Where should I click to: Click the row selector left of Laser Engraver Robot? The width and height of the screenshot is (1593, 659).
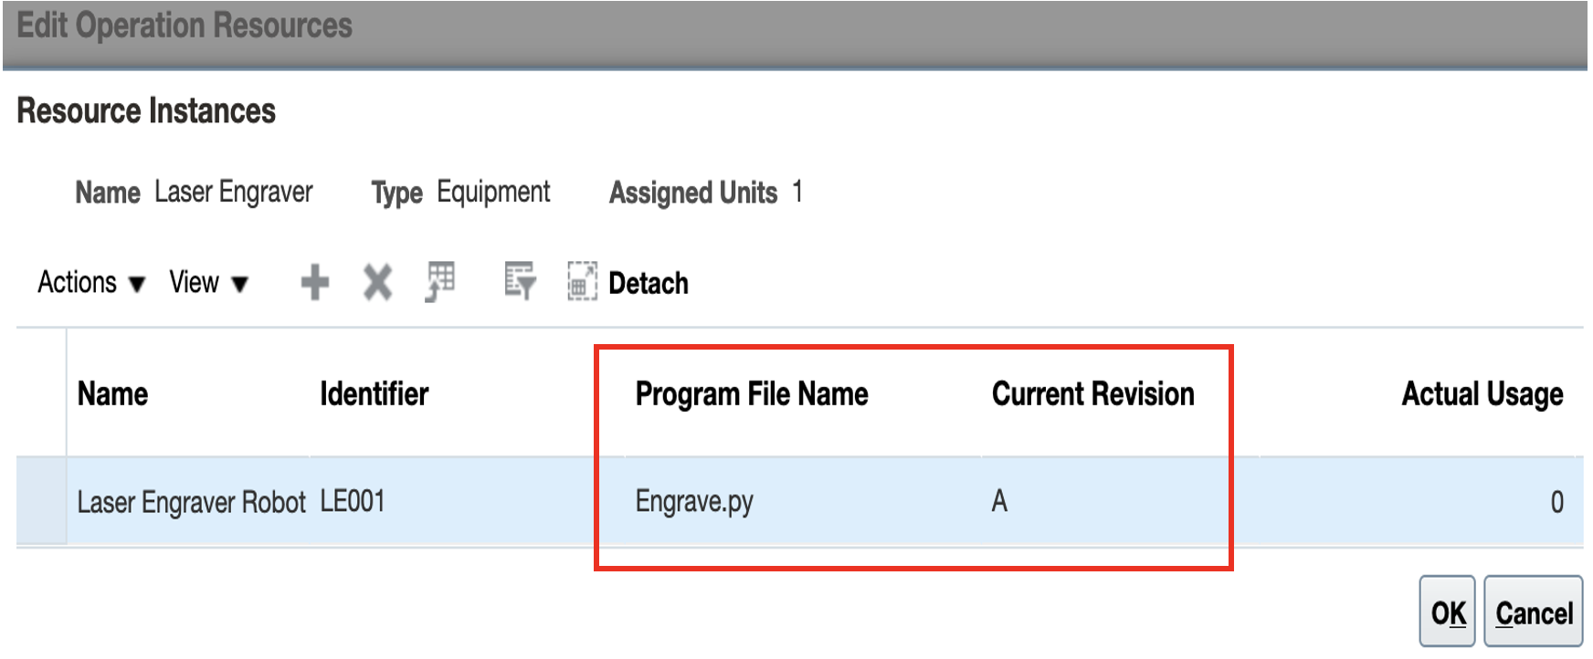coord(41,501)
